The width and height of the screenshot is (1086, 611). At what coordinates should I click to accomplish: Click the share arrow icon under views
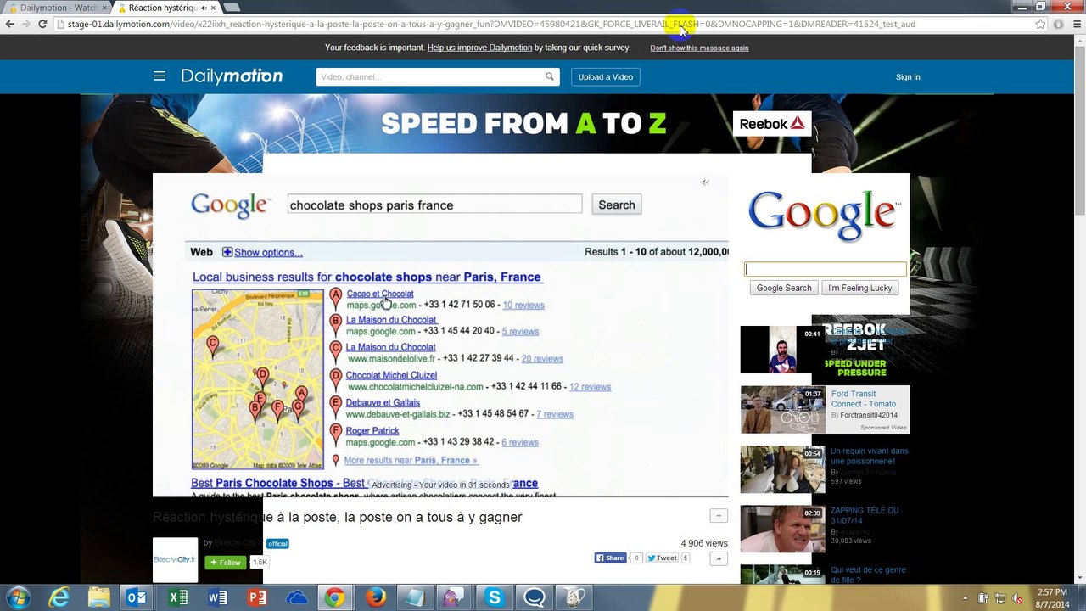coord(719,558)
